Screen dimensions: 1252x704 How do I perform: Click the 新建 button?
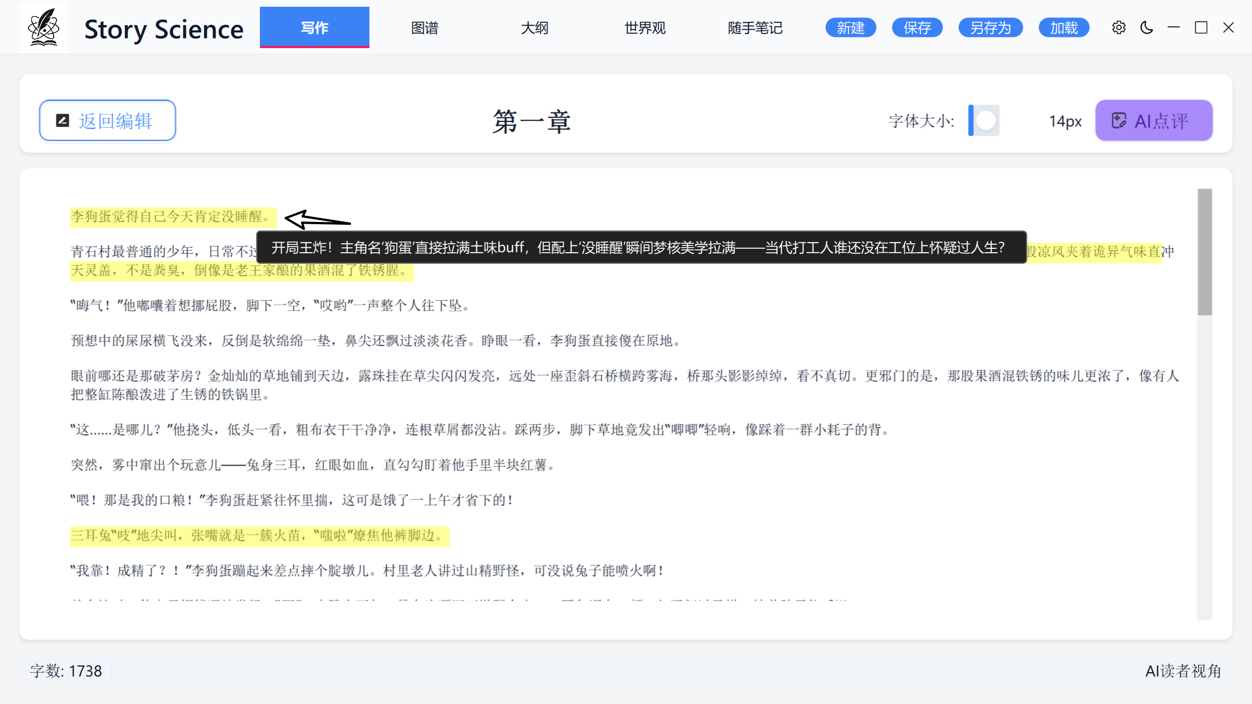(850, 27)
